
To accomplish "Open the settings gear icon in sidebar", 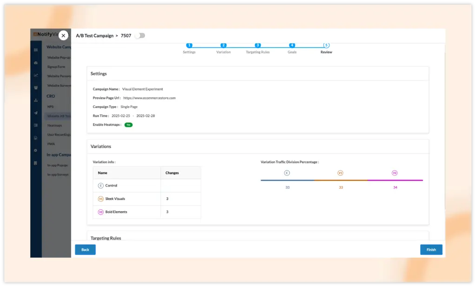I will [36, 150].
